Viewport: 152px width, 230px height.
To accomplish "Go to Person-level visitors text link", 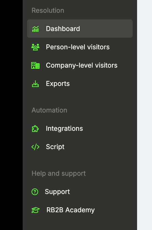I will click(x=78, y=47).
